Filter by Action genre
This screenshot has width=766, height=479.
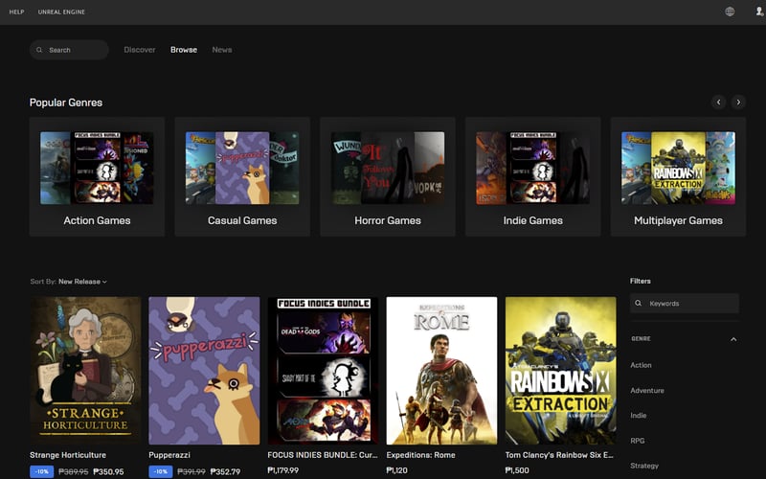(641, 365)
